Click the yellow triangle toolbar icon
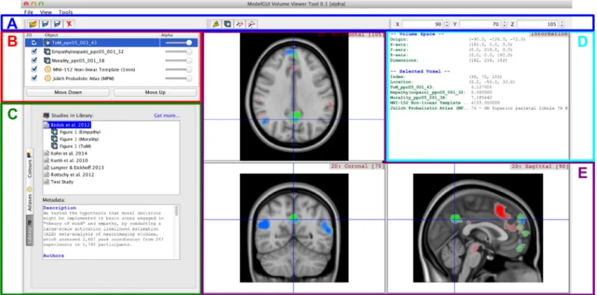 pyautogui.click(x=216, y=24)
